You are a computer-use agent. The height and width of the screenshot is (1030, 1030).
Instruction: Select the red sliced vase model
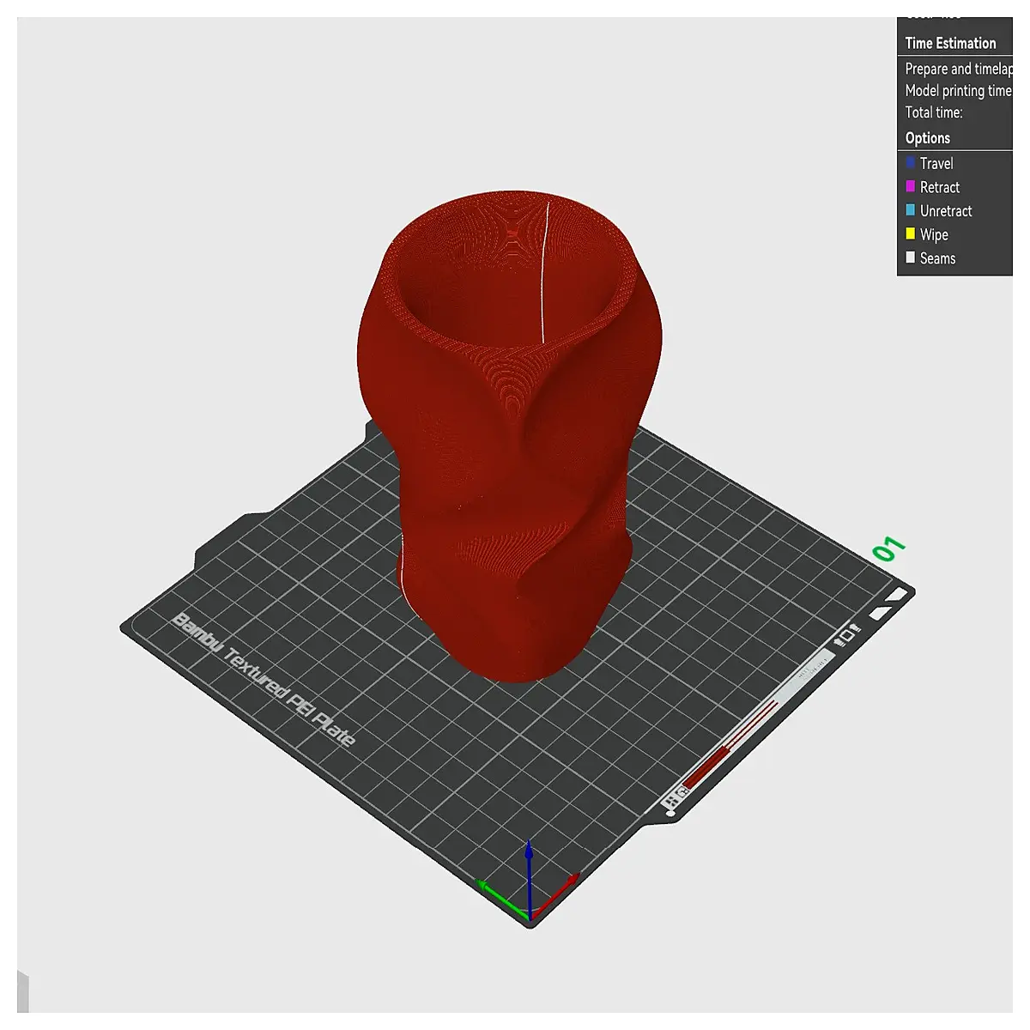tap(510, 438)
